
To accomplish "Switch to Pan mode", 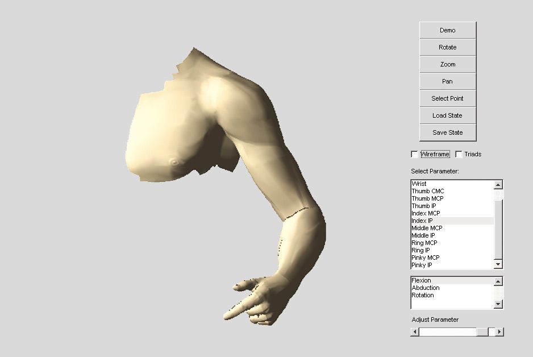I will (x=447, y=81).
